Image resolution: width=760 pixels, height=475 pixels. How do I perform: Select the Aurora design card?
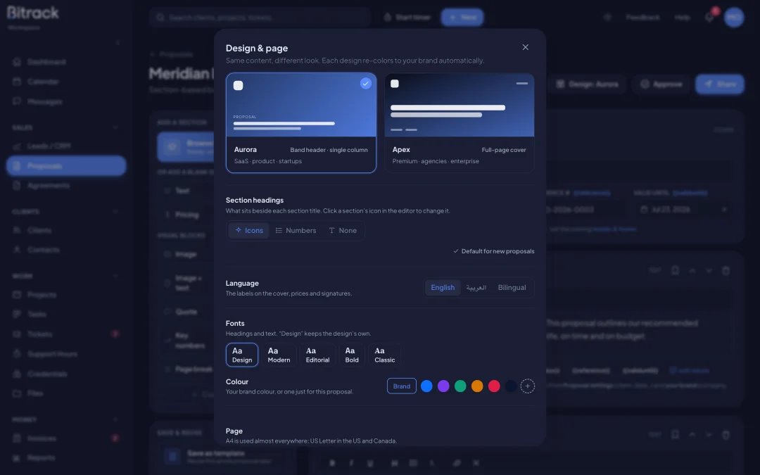(301, 122)
